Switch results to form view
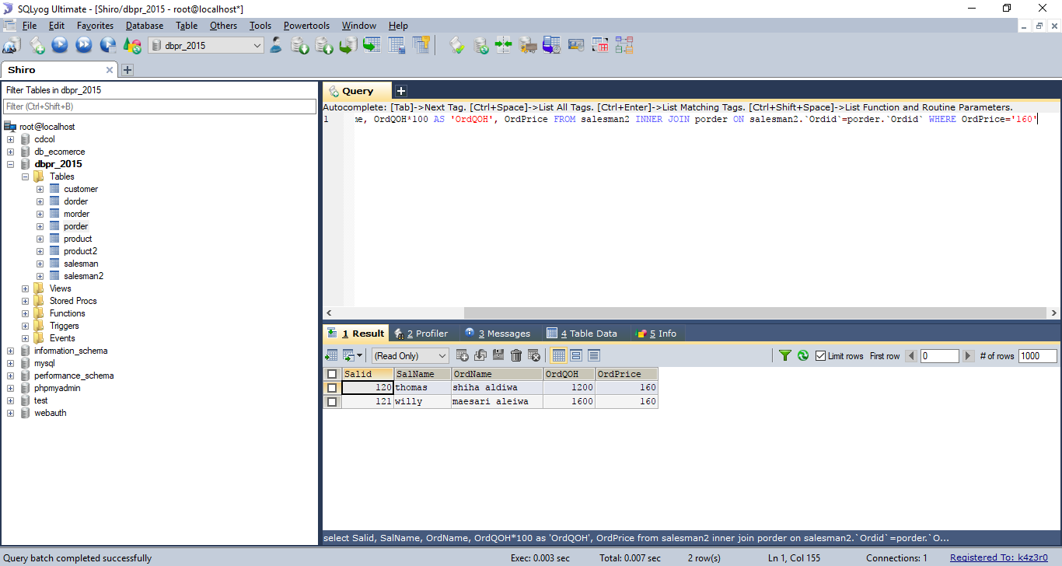1062x566 pixels. click(576, 355)
